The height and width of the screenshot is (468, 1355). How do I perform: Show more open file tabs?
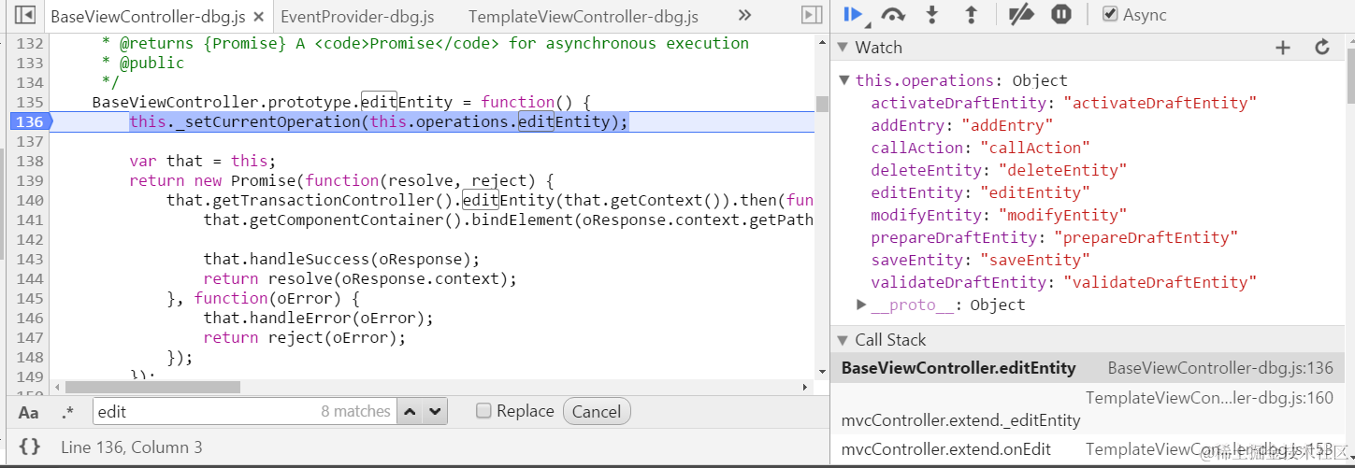click(745, 15)
